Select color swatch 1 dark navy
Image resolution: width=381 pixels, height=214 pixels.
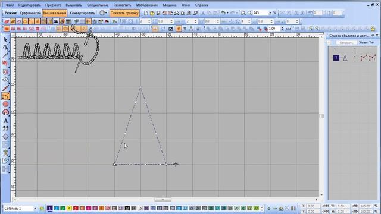click(50, 208)
